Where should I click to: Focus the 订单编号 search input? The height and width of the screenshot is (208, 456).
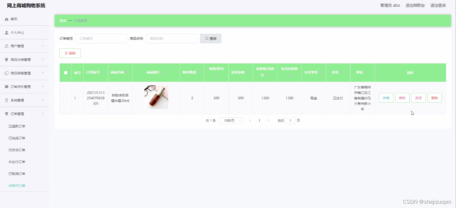click(x=102, y=39)
